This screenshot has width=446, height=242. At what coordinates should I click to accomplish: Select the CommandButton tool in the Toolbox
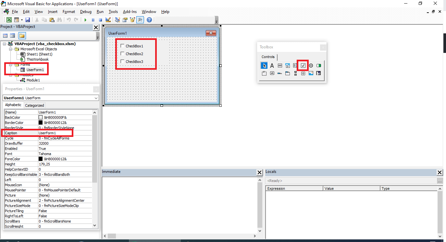(x=272, y=73)
